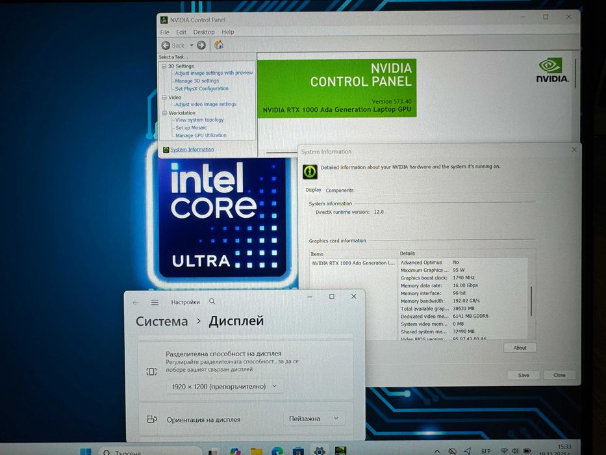Click the Система breadcrumb in Settings
Image resolution: width=606 pixels, height=455 pixels.
162,322
